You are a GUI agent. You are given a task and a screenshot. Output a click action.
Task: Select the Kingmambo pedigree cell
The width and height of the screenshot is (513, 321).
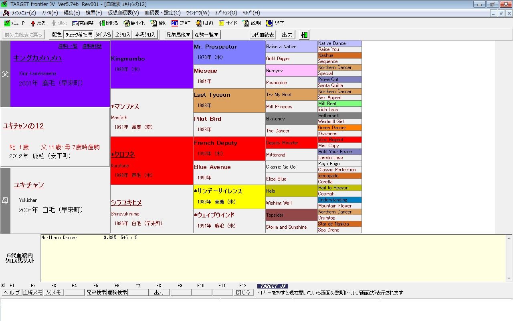152,65
